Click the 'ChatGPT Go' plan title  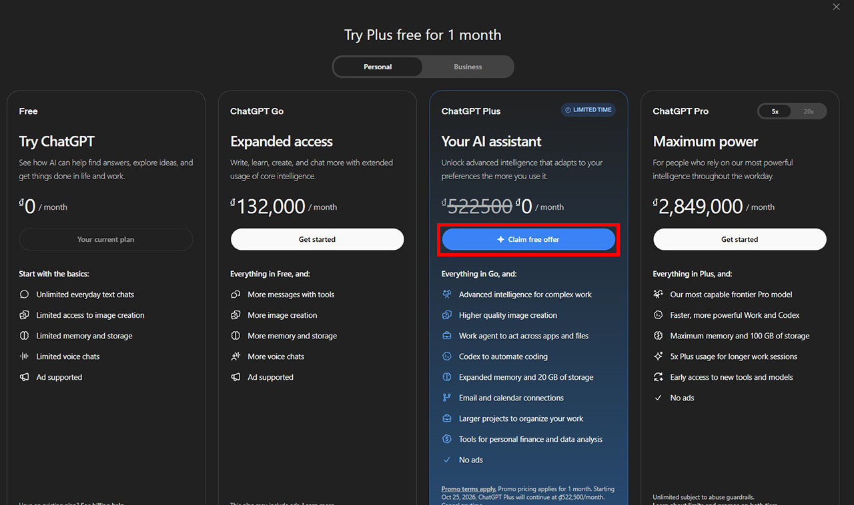tap(257, 111)
